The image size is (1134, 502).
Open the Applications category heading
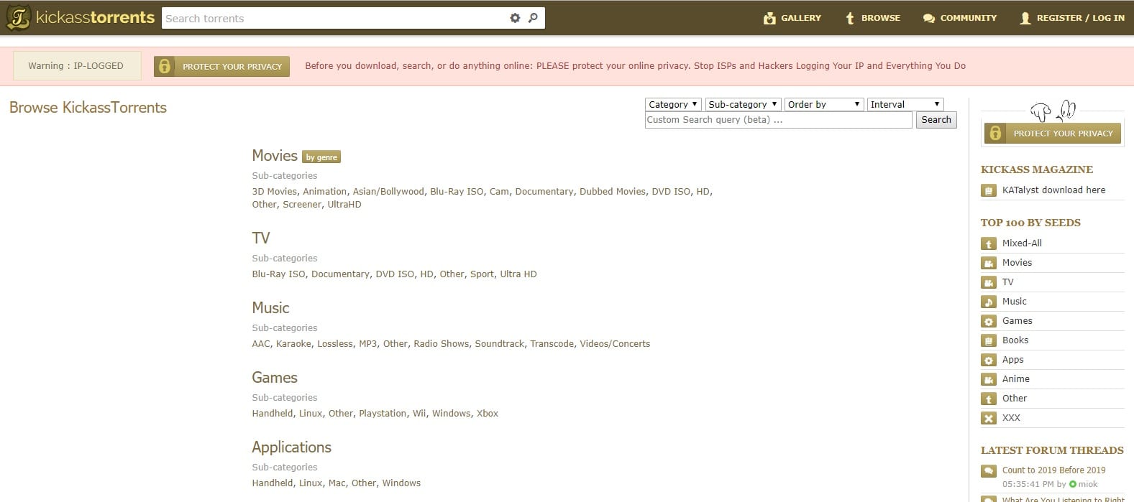pos(291,447)
